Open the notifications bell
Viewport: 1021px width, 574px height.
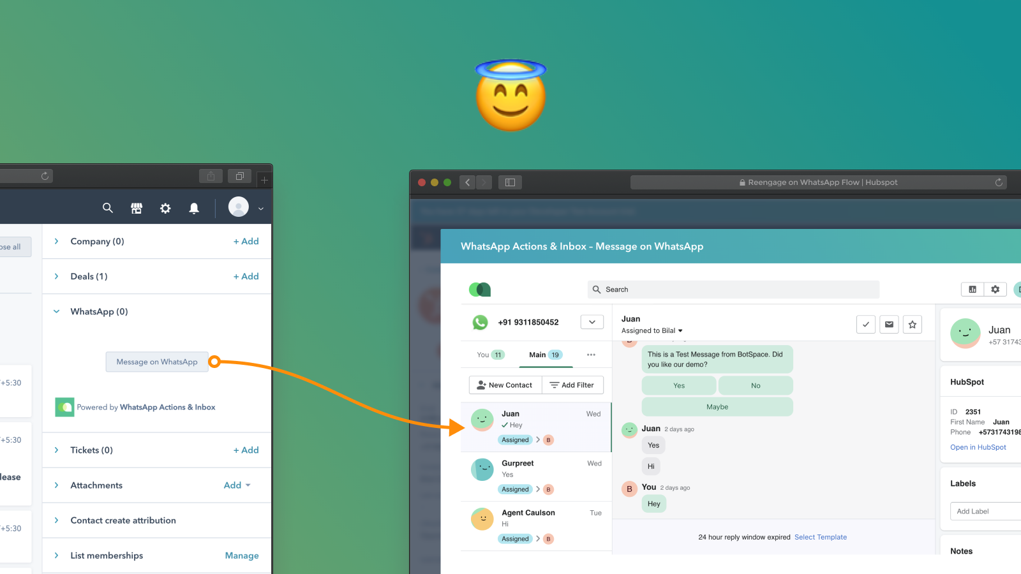coord(194,208)
